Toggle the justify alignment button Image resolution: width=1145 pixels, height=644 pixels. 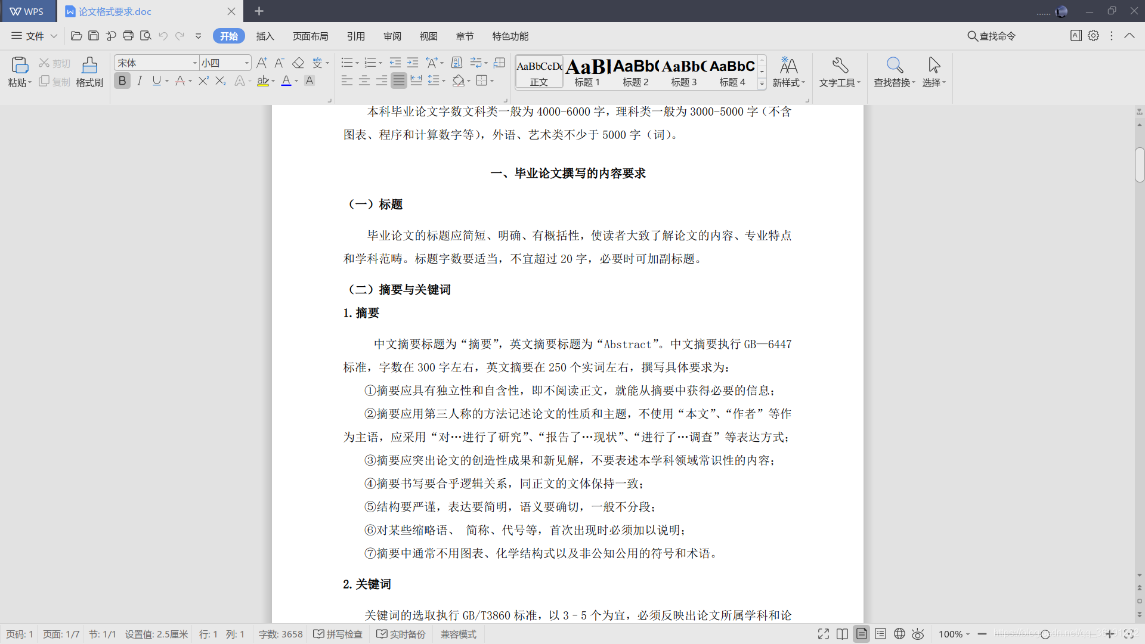point(399,80)
